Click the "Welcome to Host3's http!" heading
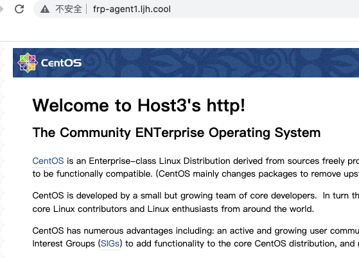Image resolution: width=359 pixels, height=258 pixels. tap(139, 106)
